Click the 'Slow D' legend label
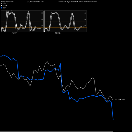The height and width of the screenshot is (132, 132). [5, 4]
